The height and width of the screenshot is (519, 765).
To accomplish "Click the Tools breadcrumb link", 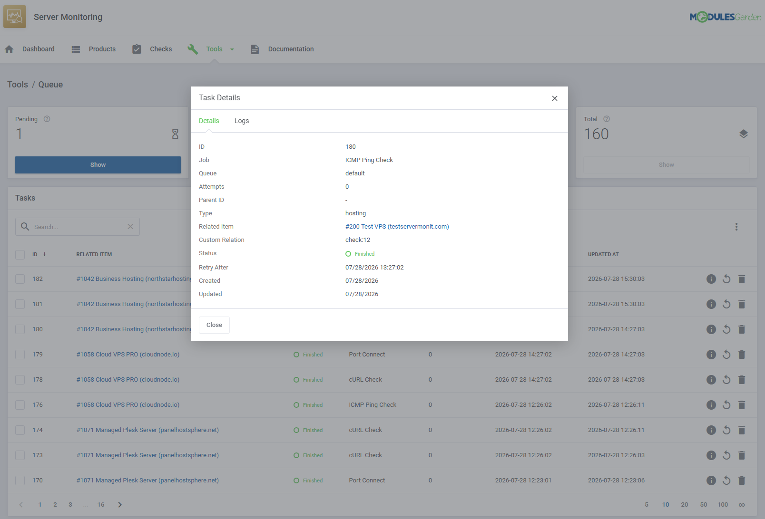I will pos(18,85).
